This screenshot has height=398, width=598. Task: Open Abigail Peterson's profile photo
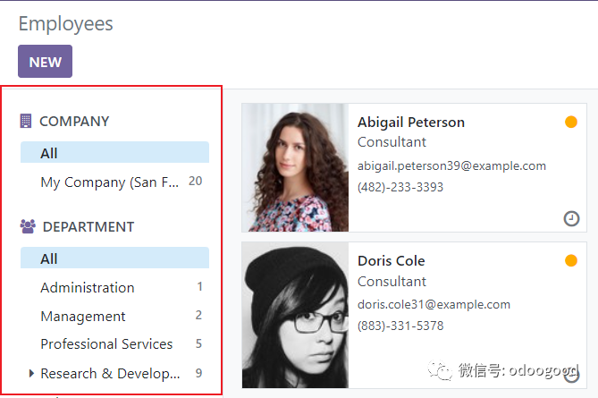click(x=295, y=167)
